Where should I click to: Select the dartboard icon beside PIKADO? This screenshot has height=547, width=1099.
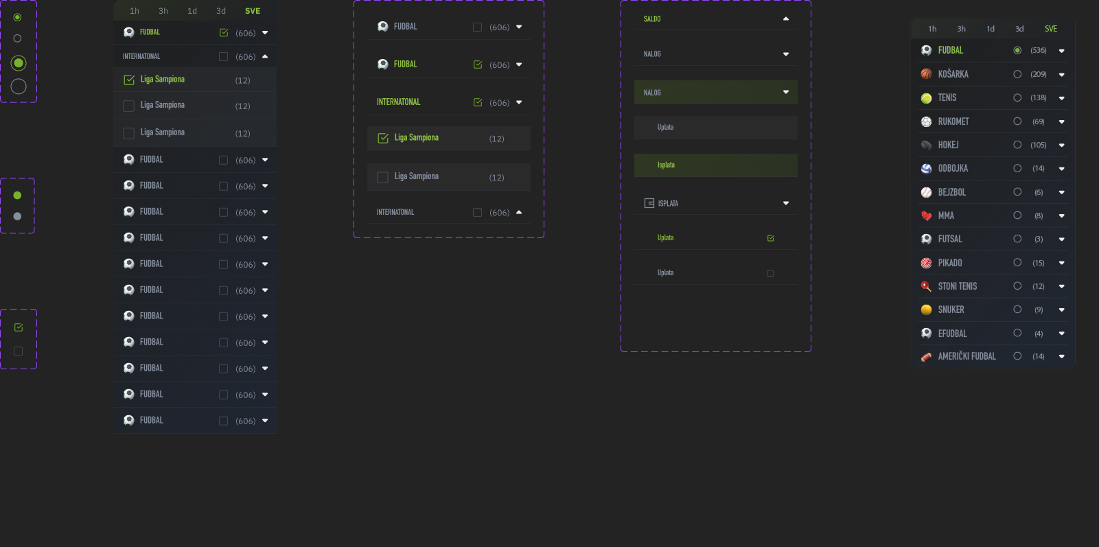click(926, 263)
